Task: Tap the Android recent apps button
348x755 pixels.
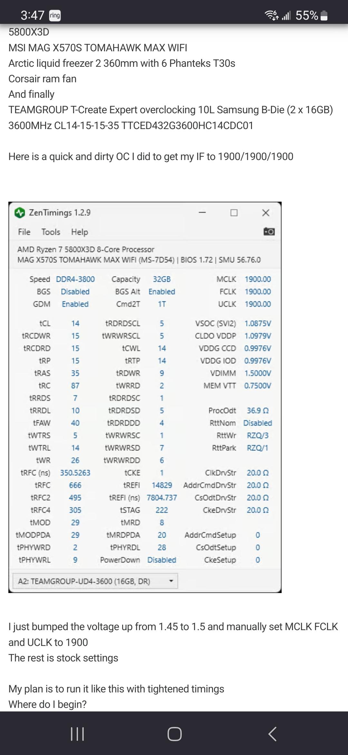Action: point(77,734)
